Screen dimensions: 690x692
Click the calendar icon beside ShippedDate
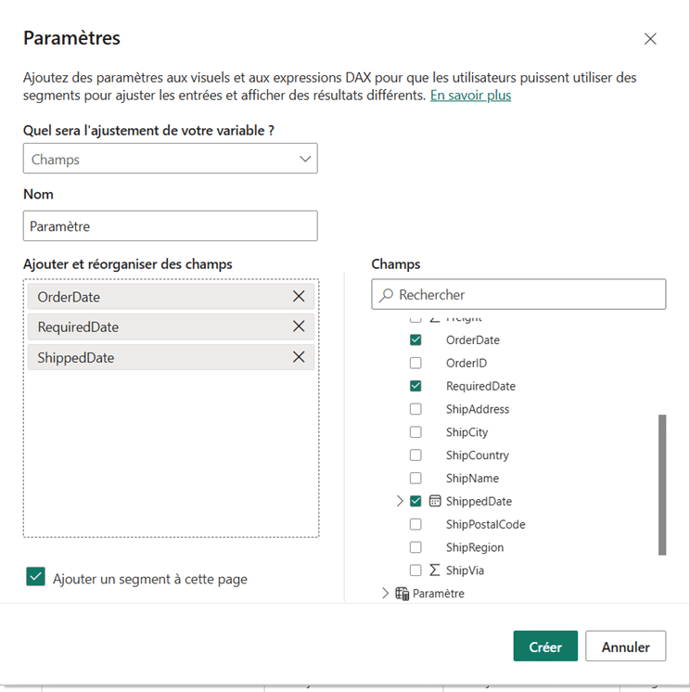[435, 501]
